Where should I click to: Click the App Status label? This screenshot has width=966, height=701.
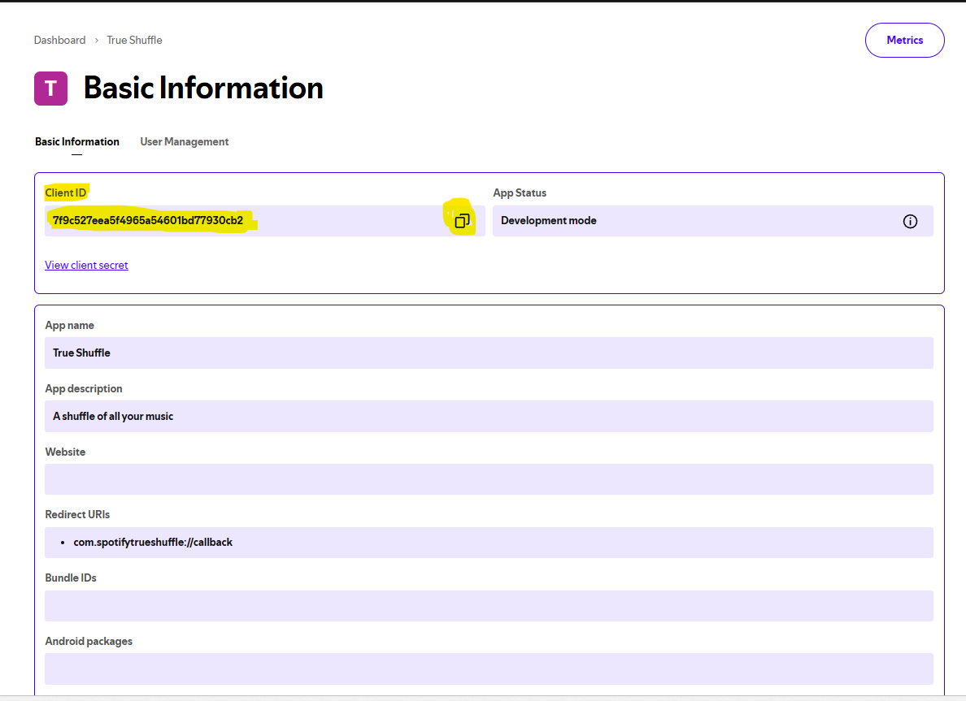pos(520,193)
